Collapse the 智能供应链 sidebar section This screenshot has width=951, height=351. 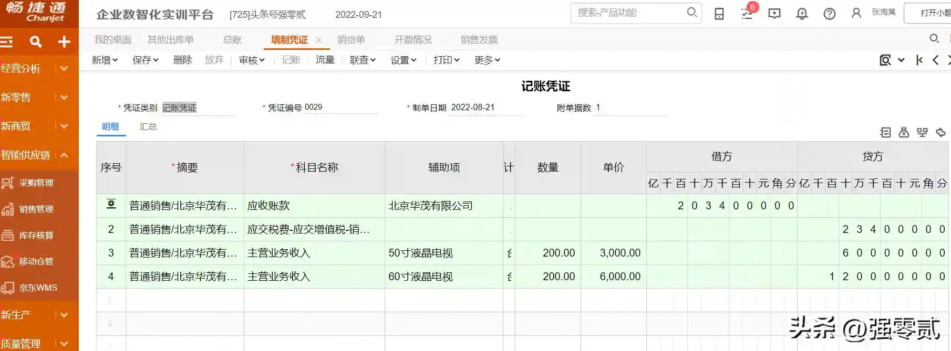tap(64, 155)
